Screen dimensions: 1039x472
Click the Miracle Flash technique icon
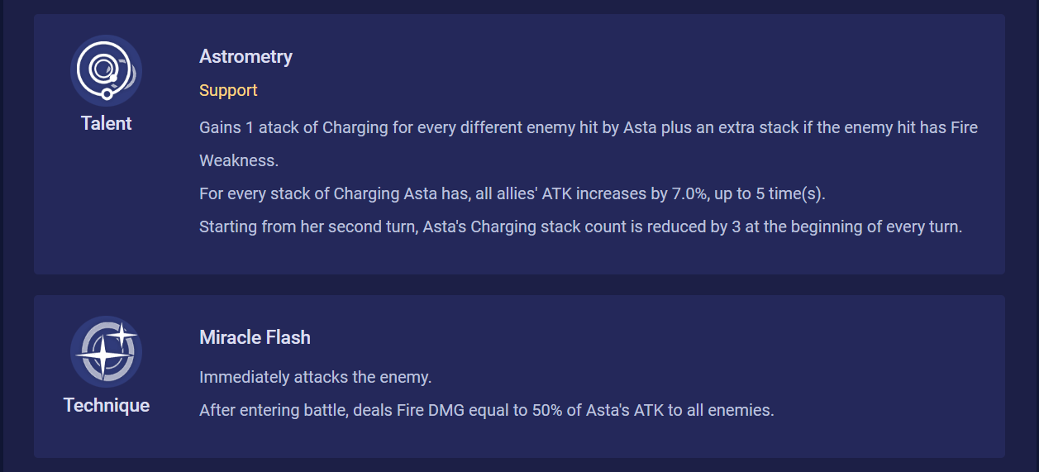point(106,351)
